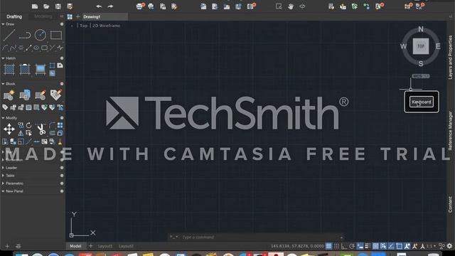
Task: Select the Pan hand tool
Action: click(x=291, y=6)
